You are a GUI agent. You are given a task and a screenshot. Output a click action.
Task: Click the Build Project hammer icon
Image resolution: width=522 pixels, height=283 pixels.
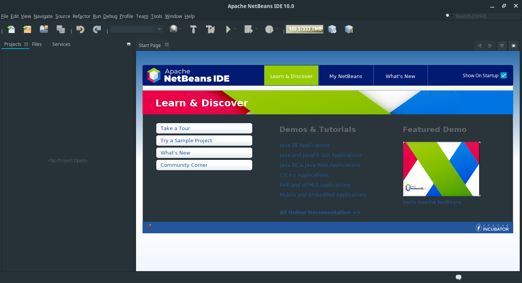193,29
